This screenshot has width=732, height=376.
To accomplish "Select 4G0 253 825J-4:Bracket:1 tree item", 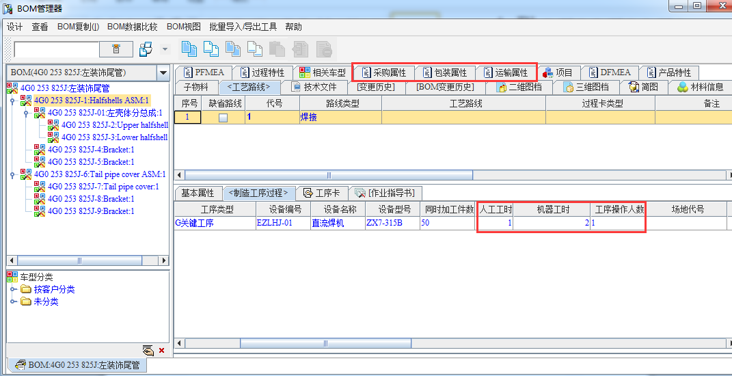I will point(91,150).
